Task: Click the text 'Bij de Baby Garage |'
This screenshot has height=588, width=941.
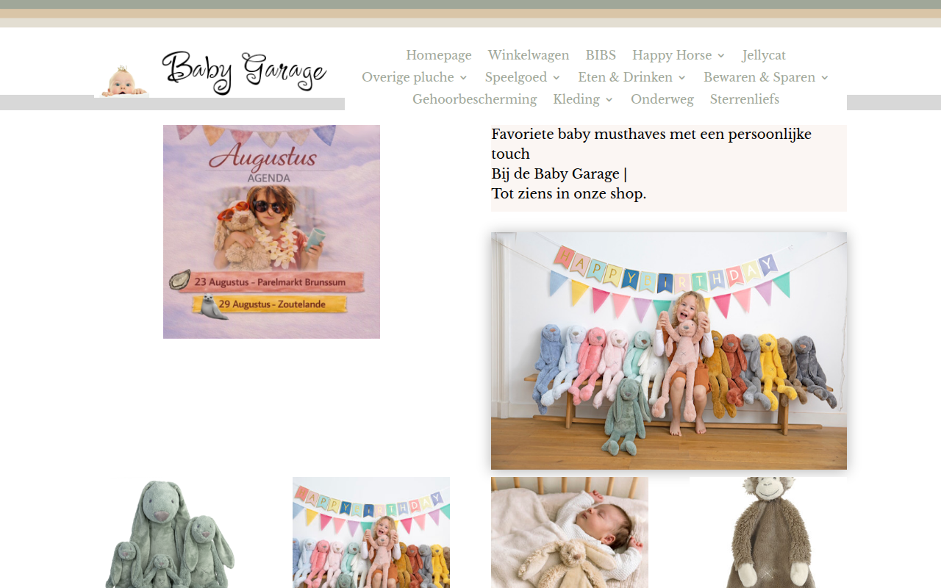Action: [x=559, y=174]
